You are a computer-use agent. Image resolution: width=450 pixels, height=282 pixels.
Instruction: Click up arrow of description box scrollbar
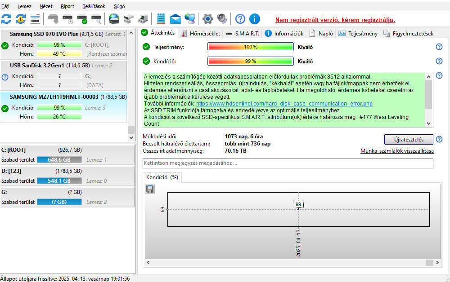click(x=428, y=77)
